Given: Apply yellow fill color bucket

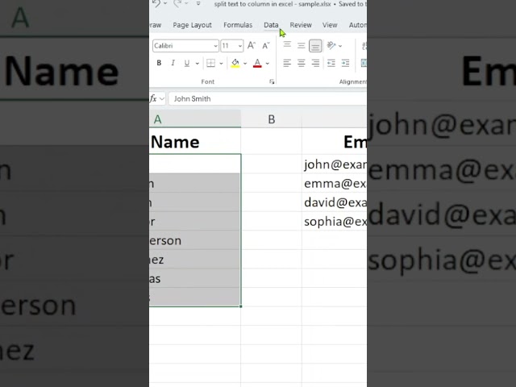Looking at the screenshot, I should [235, 63].
